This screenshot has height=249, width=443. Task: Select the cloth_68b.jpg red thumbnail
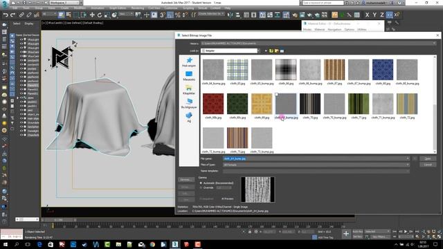point(213,104)
